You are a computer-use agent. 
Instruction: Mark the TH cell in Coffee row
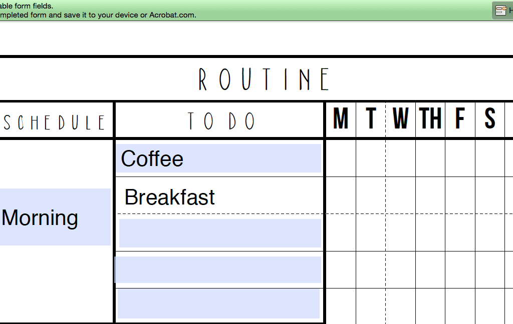click(430, 158)
